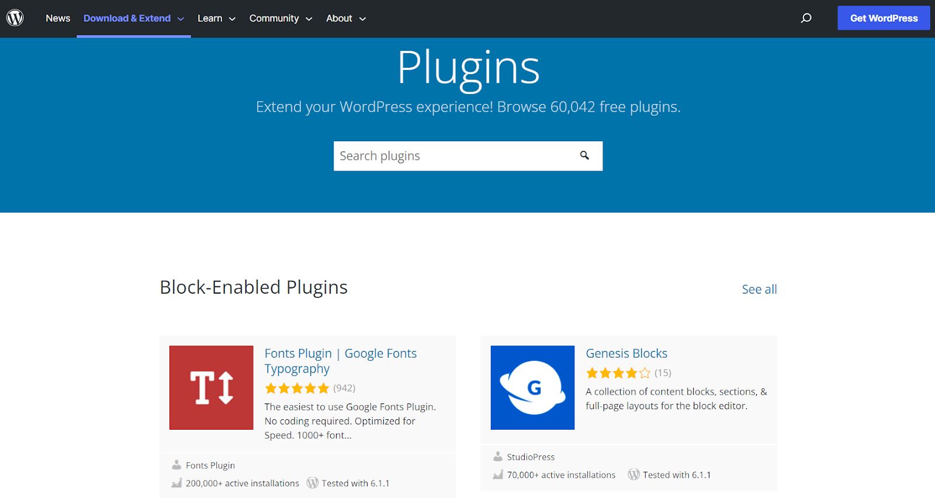This screenshot has height=498, width=935.
Task: Click See all block-enabled plugins link
Action: point(759,289)
